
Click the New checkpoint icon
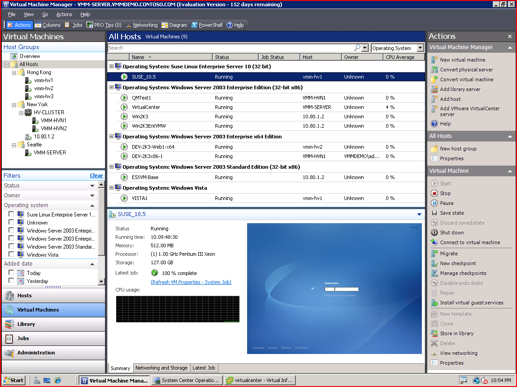tap(434, 263)
